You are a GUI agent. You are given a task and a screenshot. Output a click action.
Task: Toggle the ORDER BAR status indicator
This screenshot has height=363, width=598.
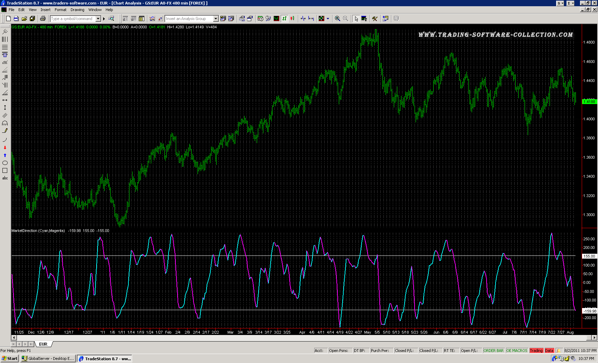click(493, 351)
